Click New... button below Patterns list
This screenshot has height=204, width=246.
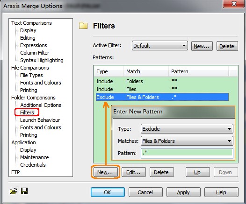(x=105, y=172)
